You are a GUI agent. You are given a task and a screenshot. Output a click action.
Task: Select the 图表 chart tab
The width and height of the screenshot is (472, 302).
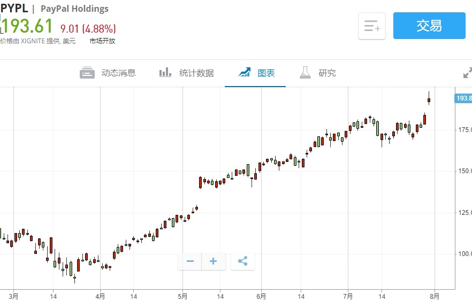click(x=266, y=73)
